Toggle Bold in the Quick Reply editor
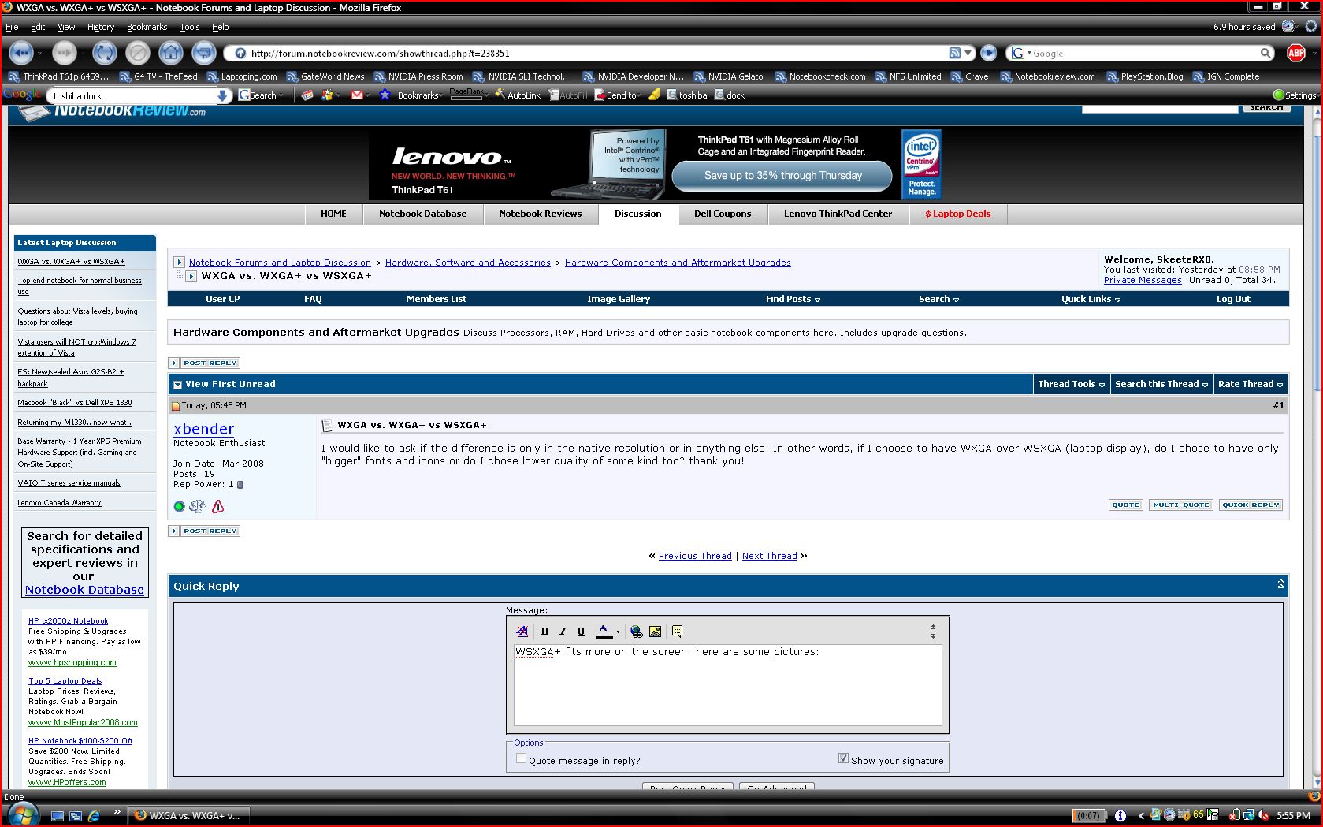This screenshot has width=1323, height=827. click(544, 631)
